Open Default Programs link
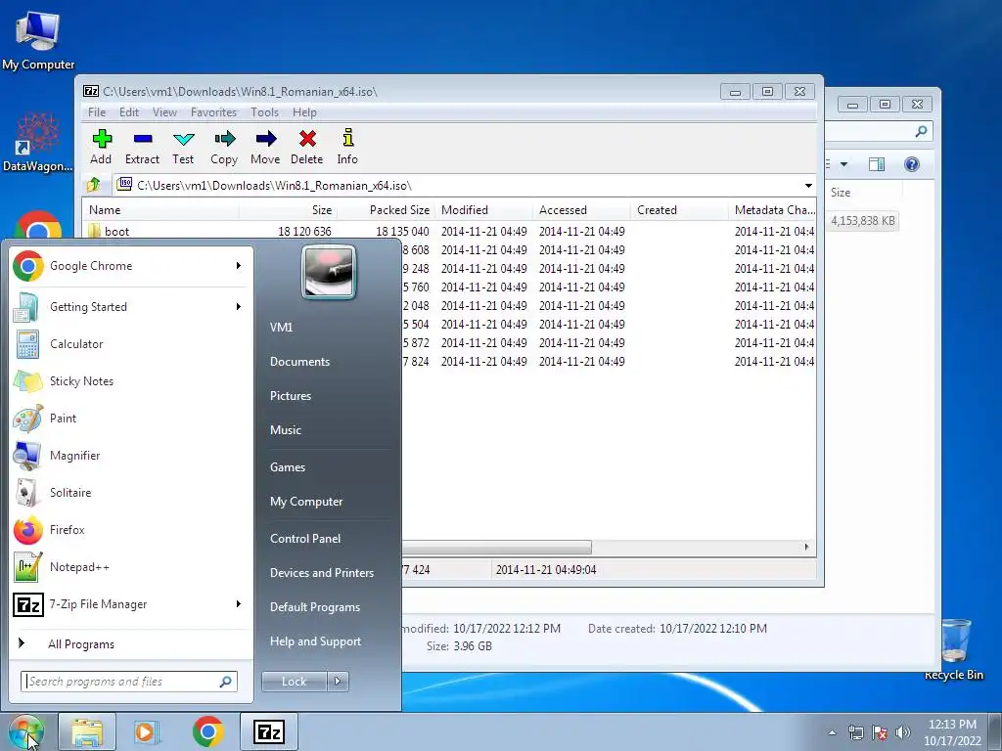Viewport: 1002px width, 751px height. point(315,607)
